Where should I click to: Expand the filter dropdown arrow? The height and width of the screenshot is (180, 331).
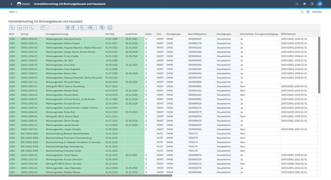(x=47, y=28)
